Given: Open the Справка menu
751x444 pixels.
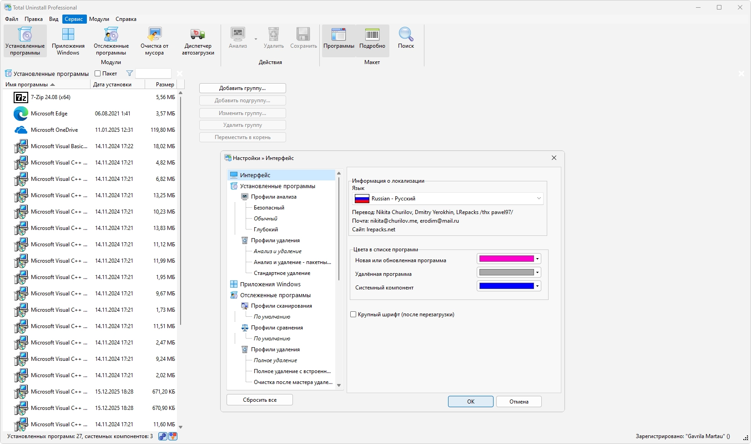Looking at the screenshot, I should click(x=126, y=19).
